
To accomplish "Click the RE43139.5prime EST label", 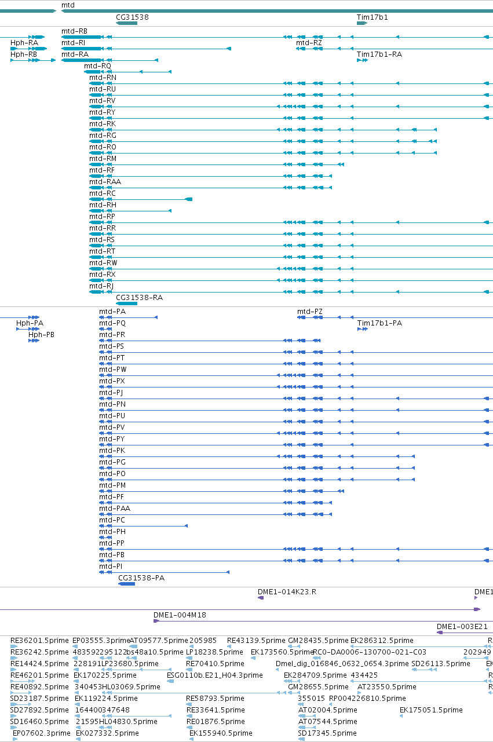I will [x=256, y=641].
